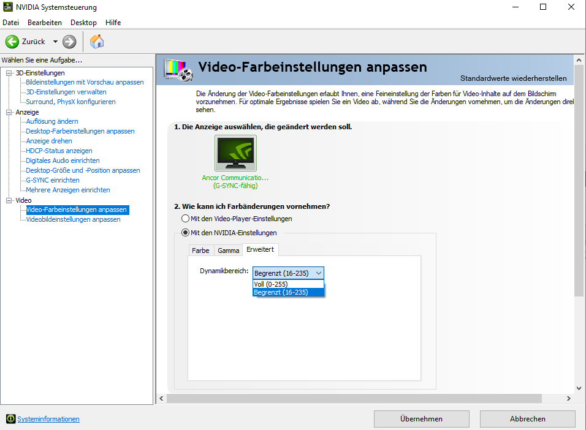The height and width of the screenshot is (430, 586).
Task: Click the grey forward arrow icon
Action: pos(69,42)
